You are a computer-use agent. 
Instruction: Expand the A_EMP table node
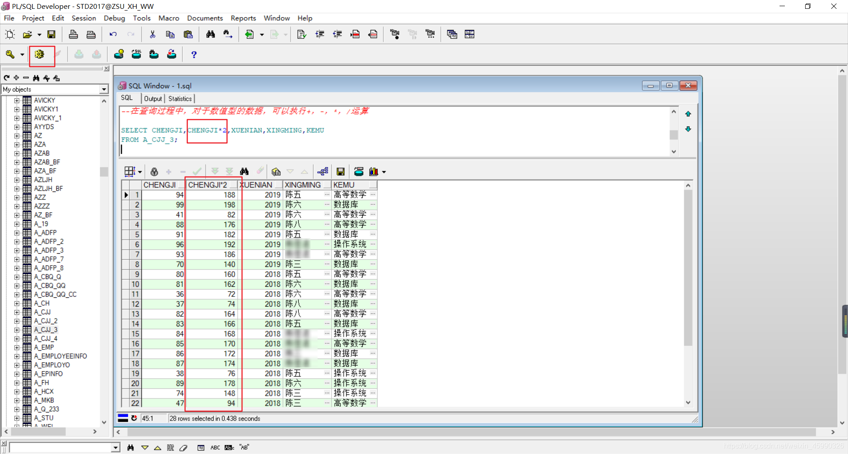click(17, 348)
